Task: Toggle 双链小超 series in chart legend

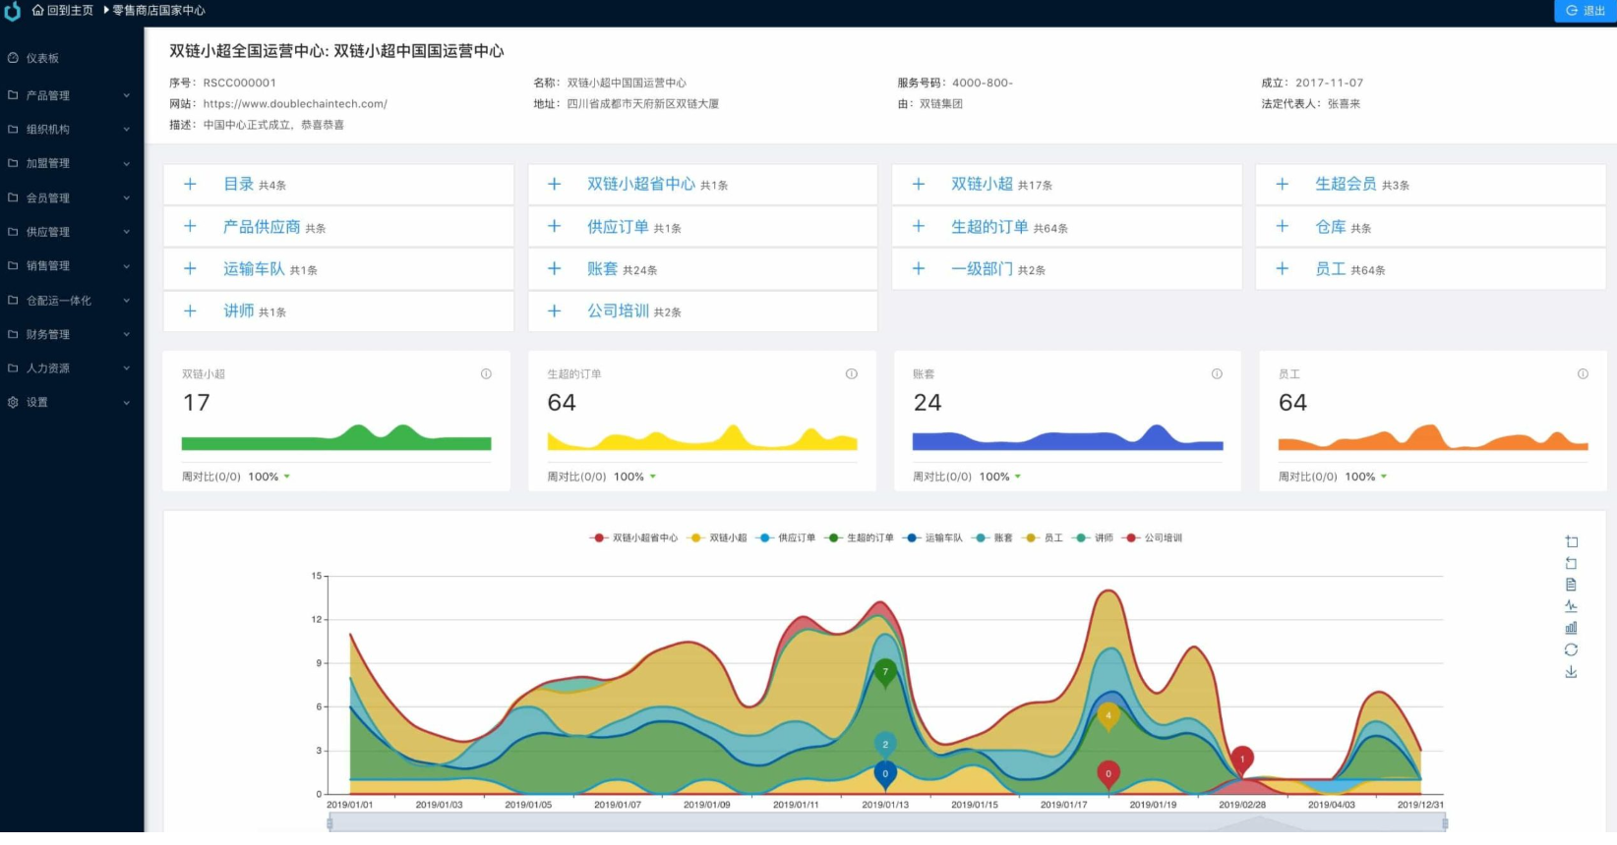Action: coord(717,537)
